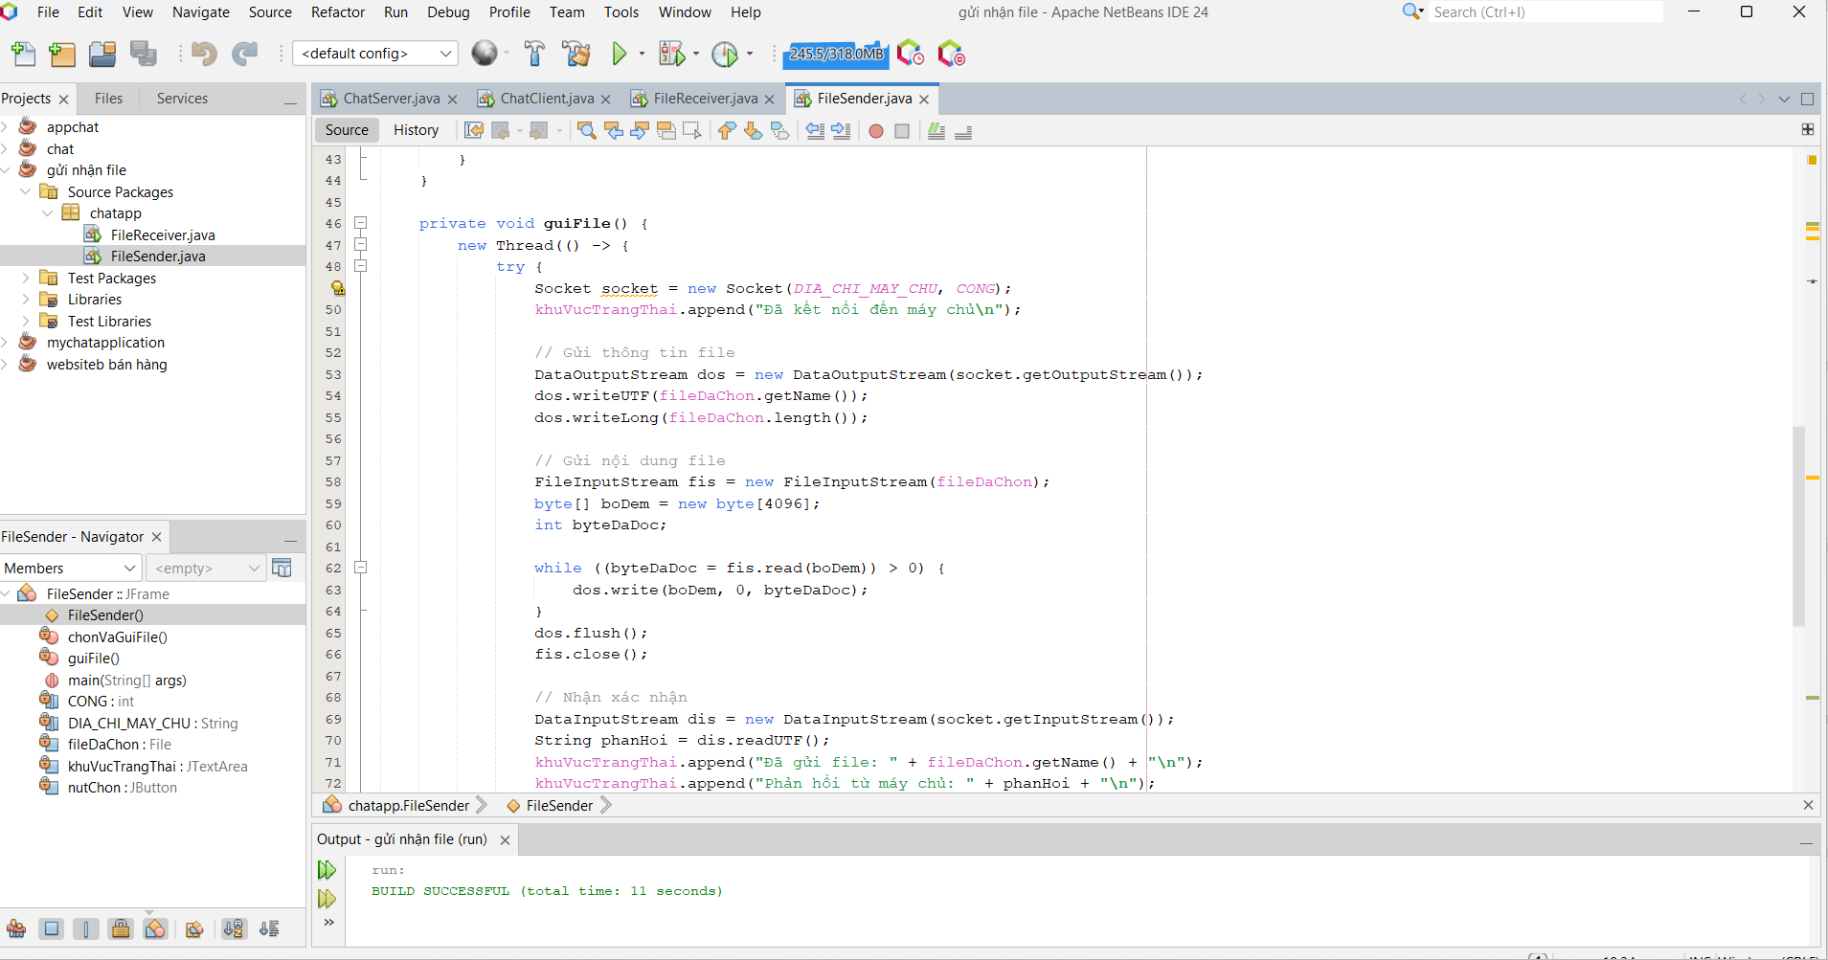Toggle Show Fields filter in Navigator

click(x=52, y=928)
